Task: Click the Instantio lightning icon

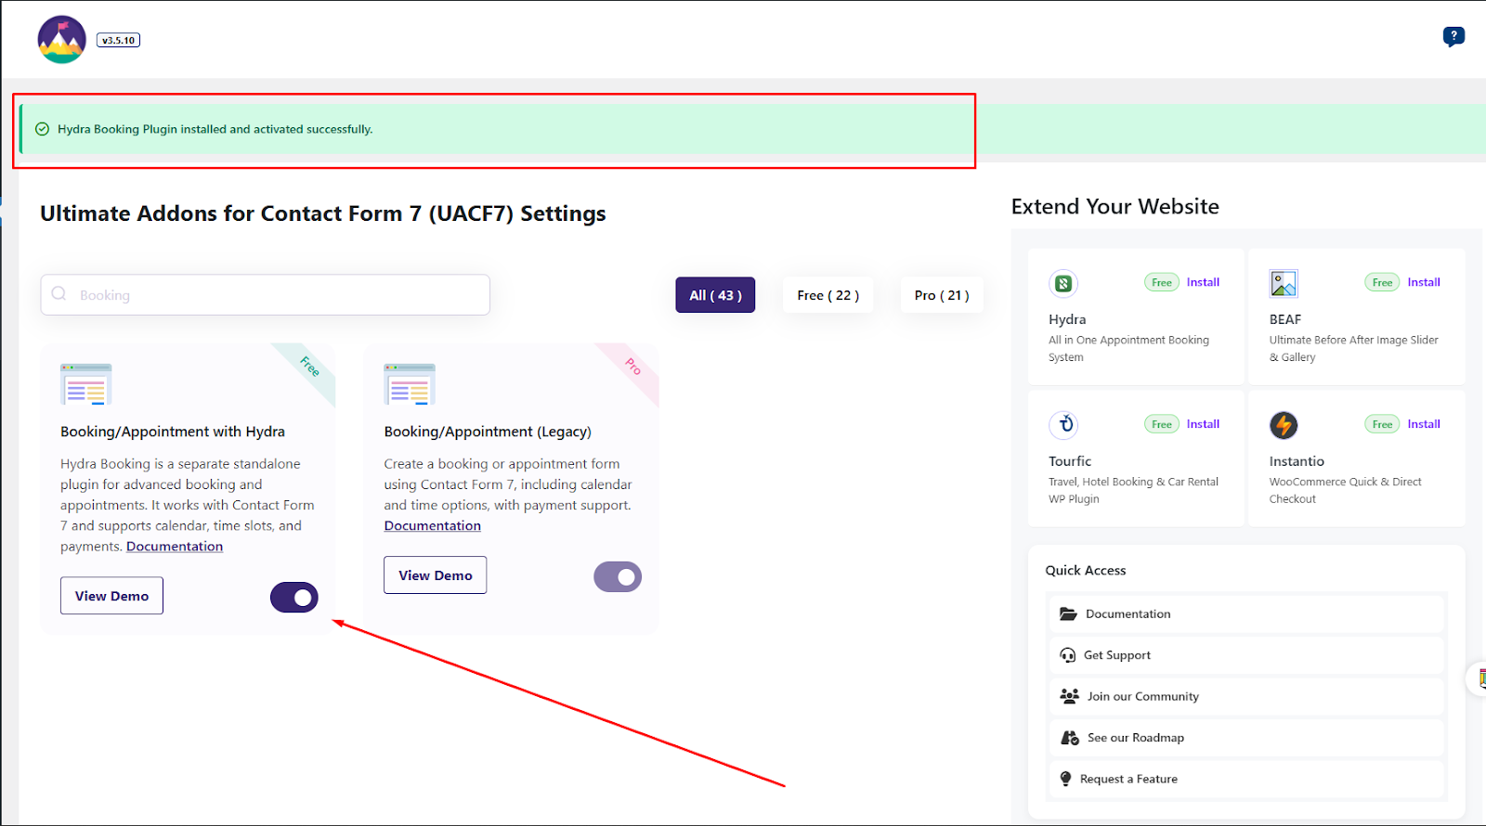Action: 1284,425
